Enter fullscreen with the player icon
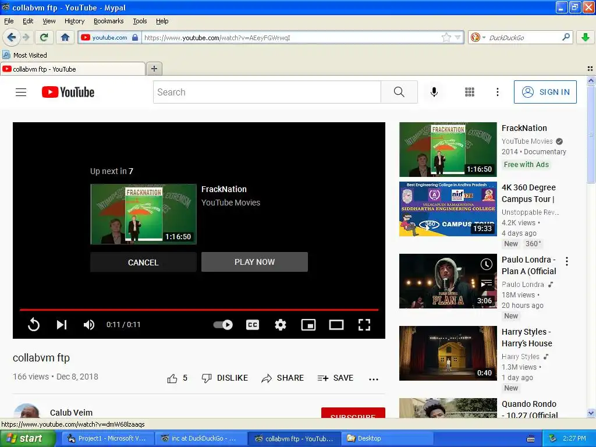The width and height of the screenshot is (596, 447). click(364, 325)
